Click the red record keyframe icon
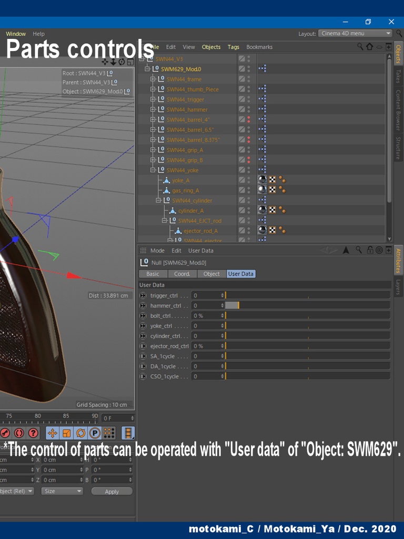 pyautogui.click(x=5, y=433)
